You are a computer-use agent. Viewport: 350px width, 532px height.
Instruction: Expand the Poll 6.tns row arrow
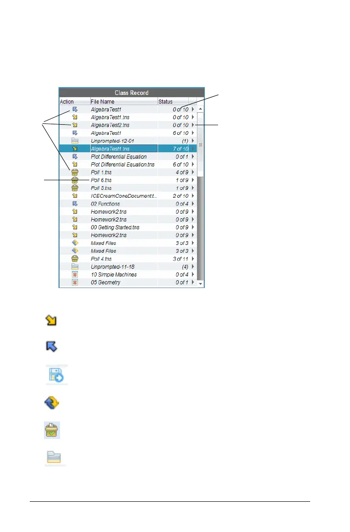tap(193, 180)
